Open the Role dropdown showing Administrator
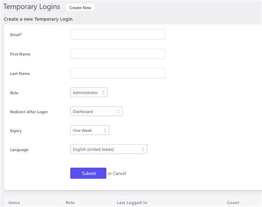Image resolution: width=262 pixels, height=207 pixels. coord(89,92)
